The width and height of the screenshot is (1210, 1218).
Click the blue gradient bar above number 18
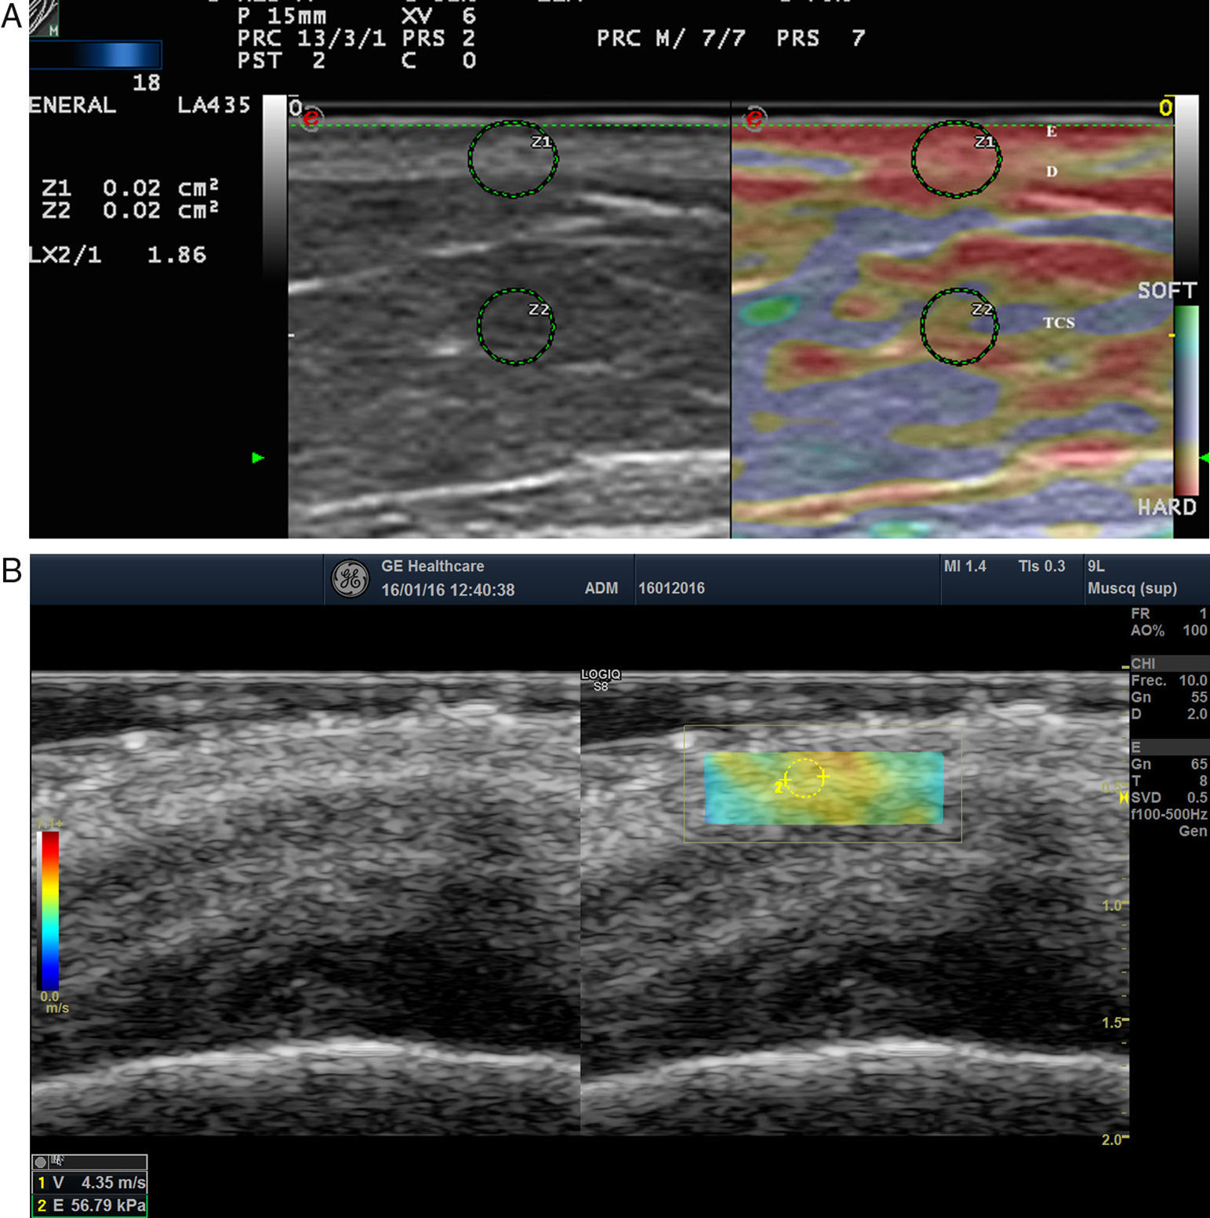point(95,55)
